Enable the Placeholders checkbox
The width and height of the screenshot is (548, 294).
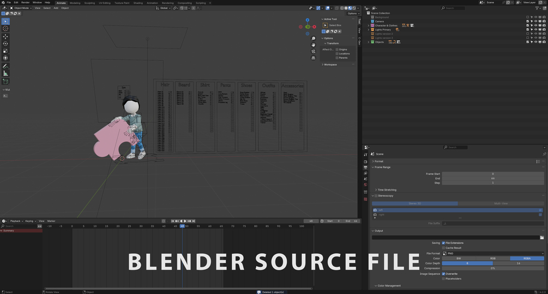[443, 279]
